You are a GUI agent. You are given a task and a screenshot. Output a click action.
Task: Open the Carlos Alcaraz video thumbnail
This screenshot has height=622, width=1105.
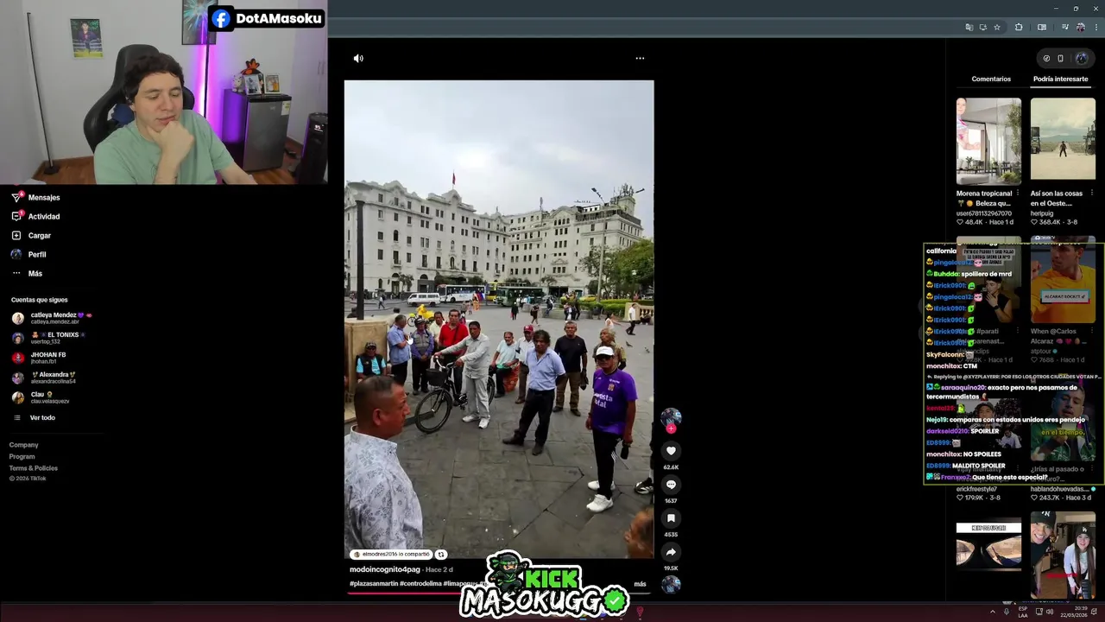pyautogui.click(x=1063, y=279)
